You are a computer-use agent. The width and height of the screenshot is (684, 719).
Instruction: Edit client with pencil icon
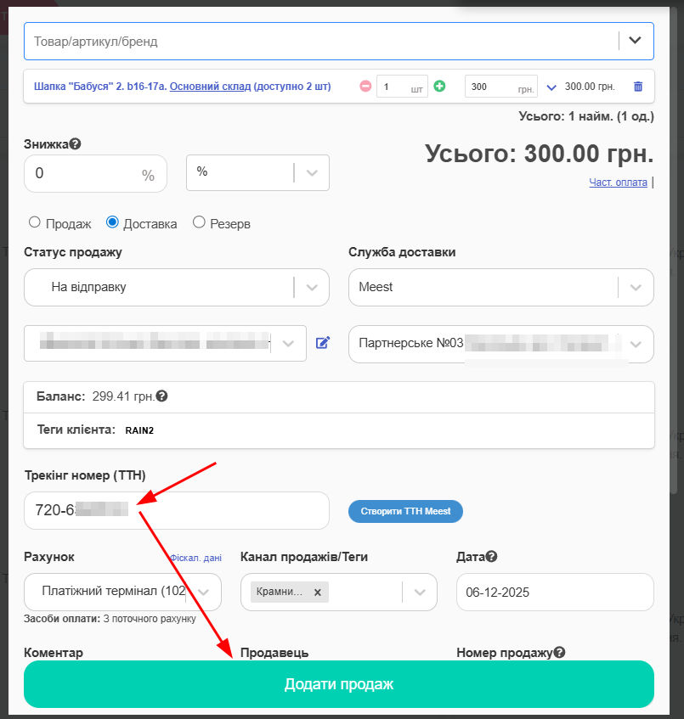pos(322,343)
